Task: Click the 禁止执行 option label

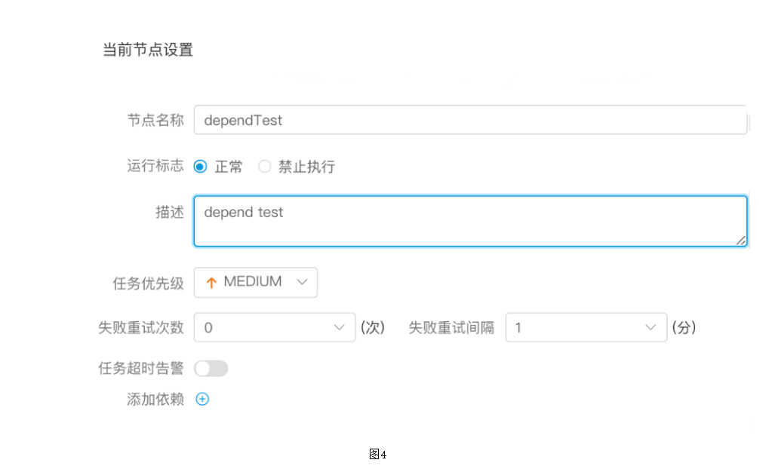Action: [x=307, y=167]
